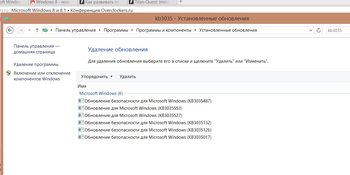
Task: Select update KB3035017 row
Action: [145, 137]
